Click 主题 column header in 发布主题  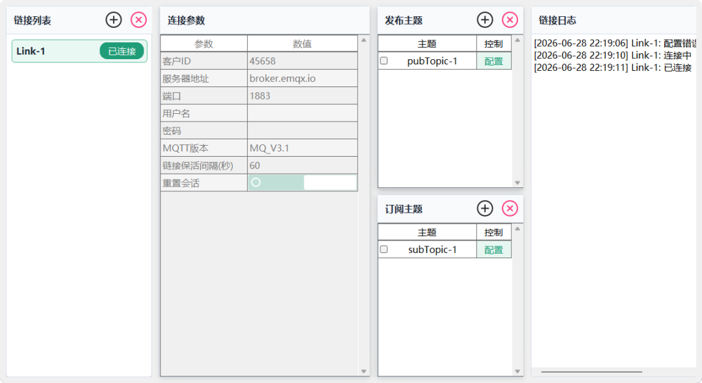[x=427, y=44]
